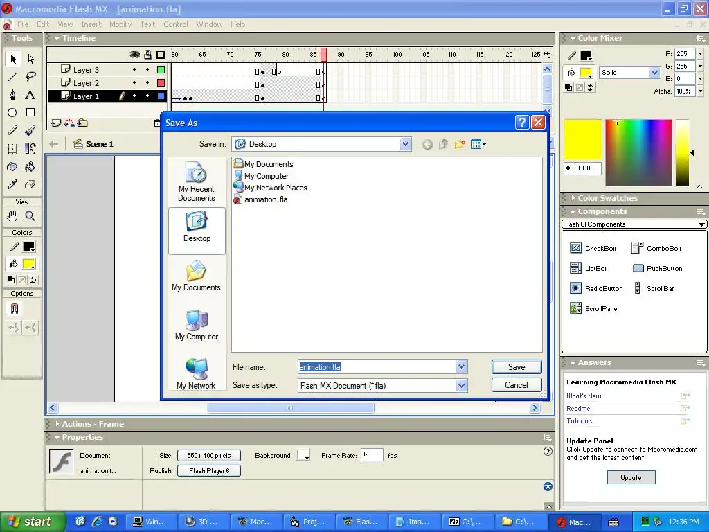Open the Save in location dropdown

[405, 144]
